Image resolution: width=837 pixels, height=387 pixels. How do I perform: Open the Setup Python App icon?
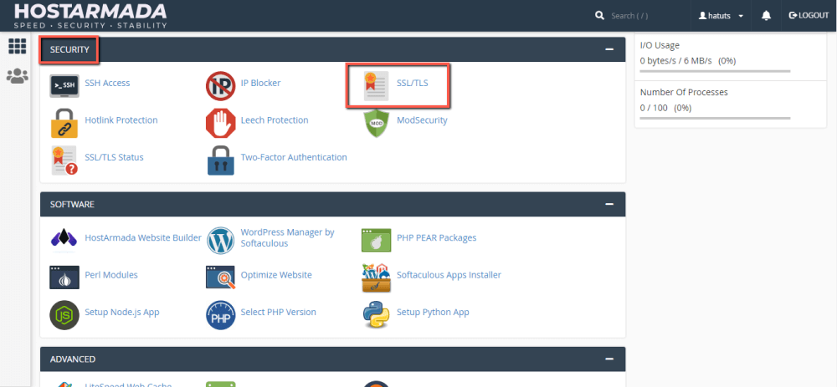377,315
